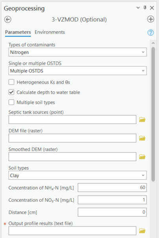
Task: Browse for Smoothed DEM folder icon
Action: 142,157
